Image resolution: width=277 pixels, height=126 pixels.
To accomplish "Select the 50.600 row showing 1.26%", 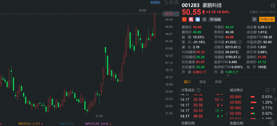I will [x=251, y=102].
